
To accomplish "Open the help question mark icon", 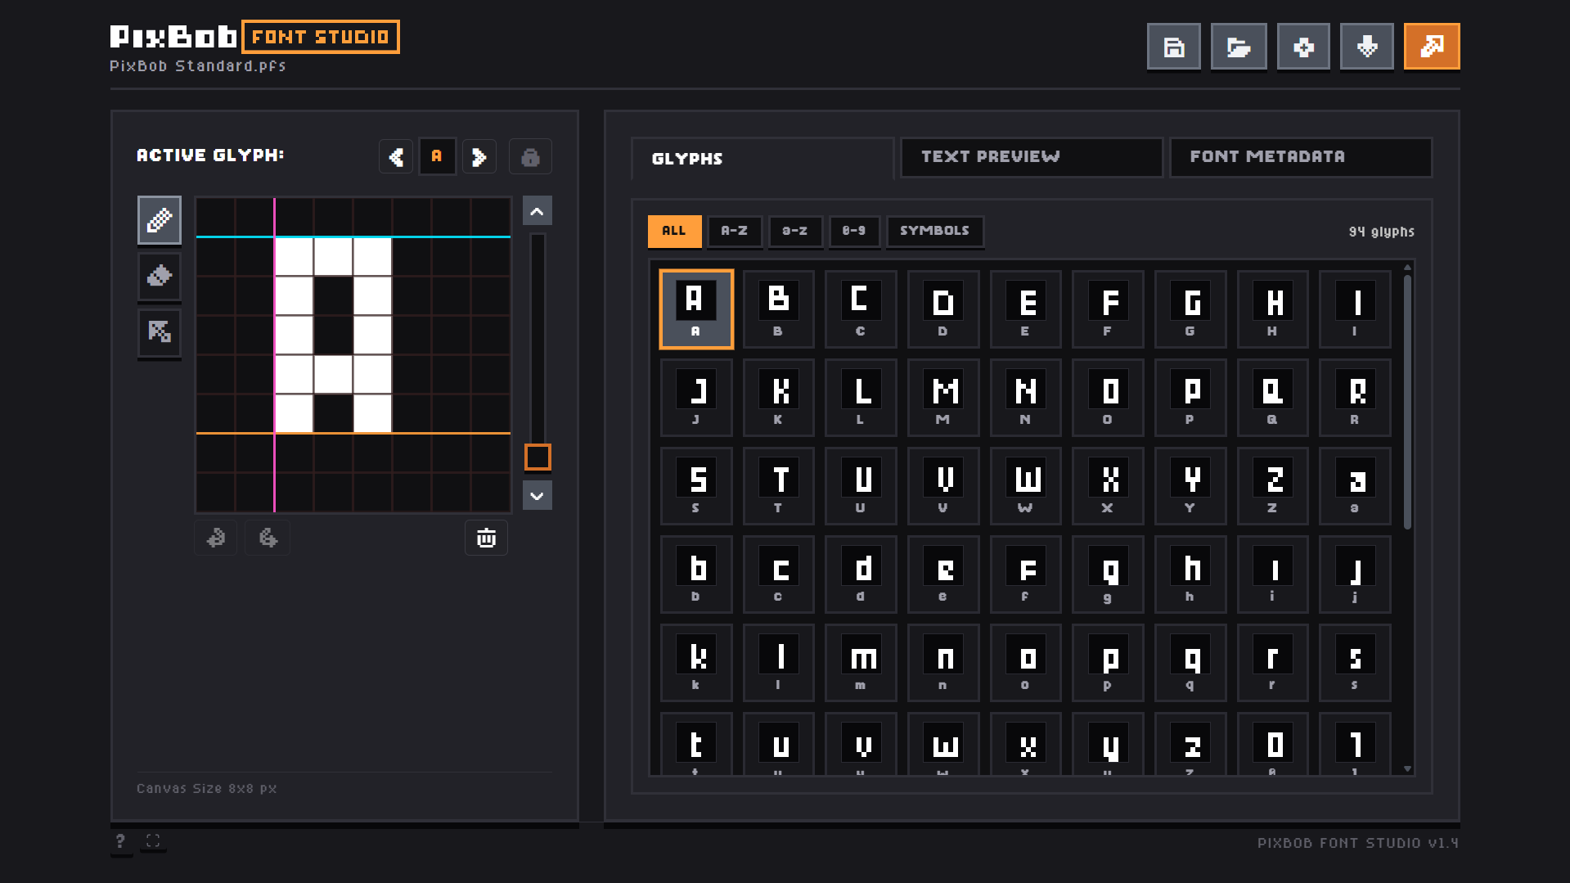I will pyautogui.click(x=121, y=841).
